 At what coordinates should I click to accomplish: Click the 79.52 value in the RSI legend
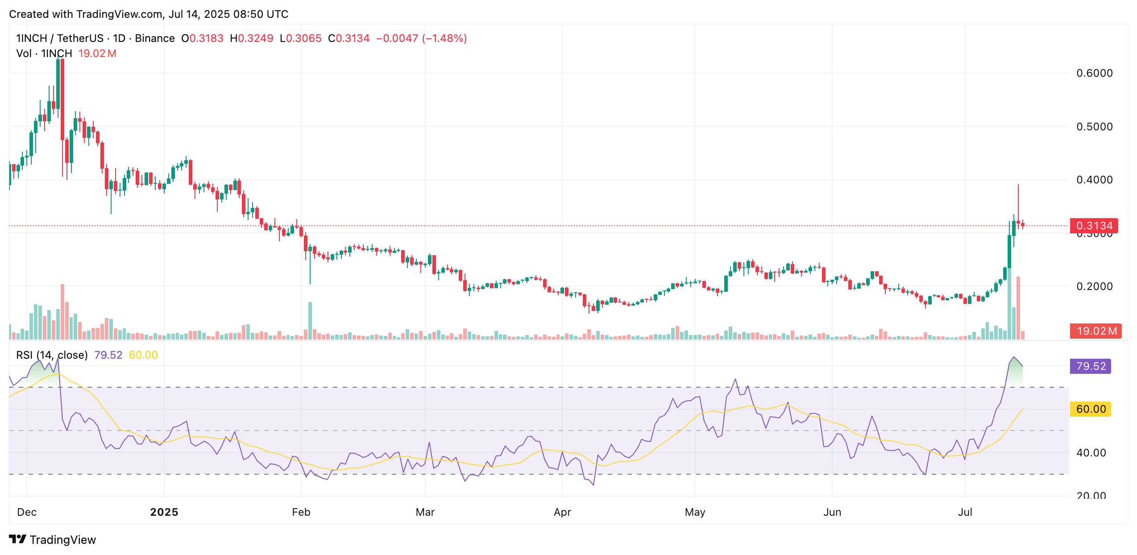108,355
